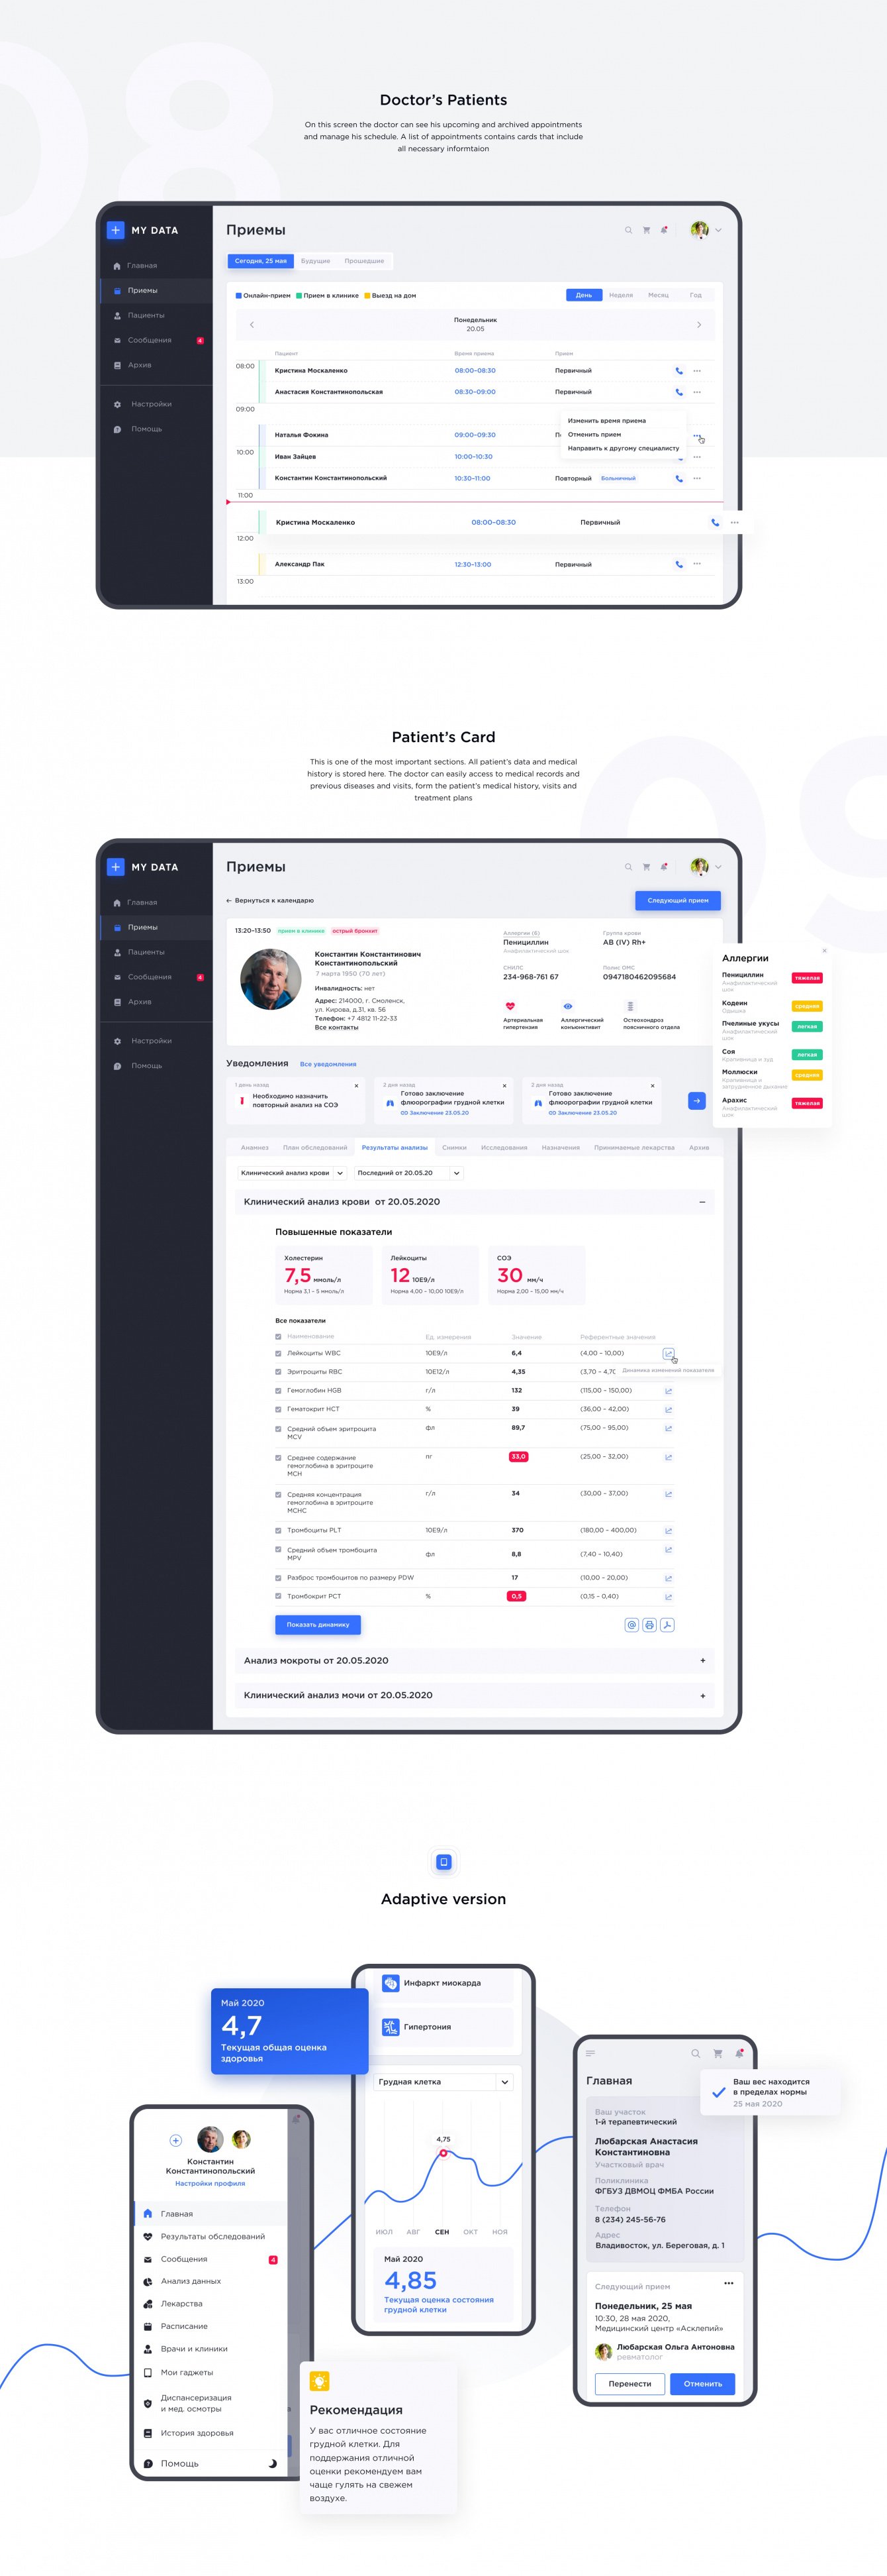This screenshot has height=2576, width=887.
Task: Open the profile avatar dropdown on Patient's Card screen
Action: pyautogui.click(x=706, y=866)
